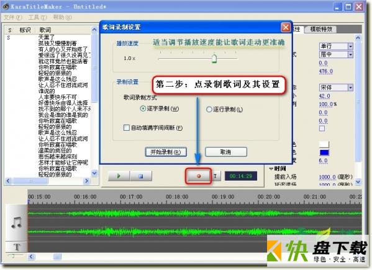Click the blue color swatch
The height and width of the screenshot is (270, 372).
pos(324,152)
